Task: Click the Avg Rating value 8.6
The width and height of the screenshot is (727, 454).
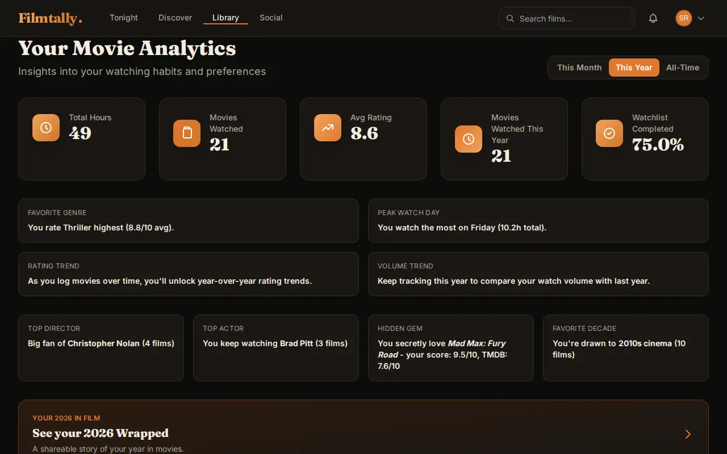Action: tap(364, 133)
